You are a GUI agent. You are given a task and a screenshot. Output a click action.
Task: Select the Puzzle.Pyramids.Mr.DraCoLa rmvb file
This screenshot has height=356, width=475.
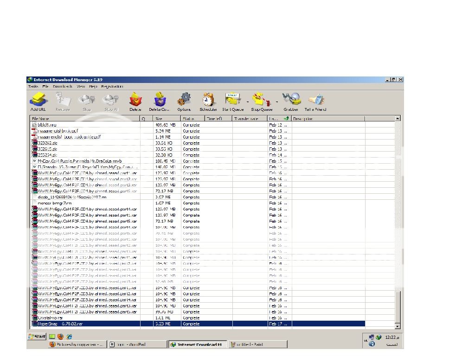tap(80, 161)
